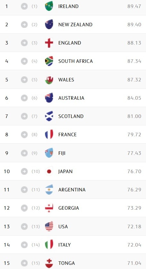Click the Wales dragon flag icon
146x269 pixels.
(49, 80)
